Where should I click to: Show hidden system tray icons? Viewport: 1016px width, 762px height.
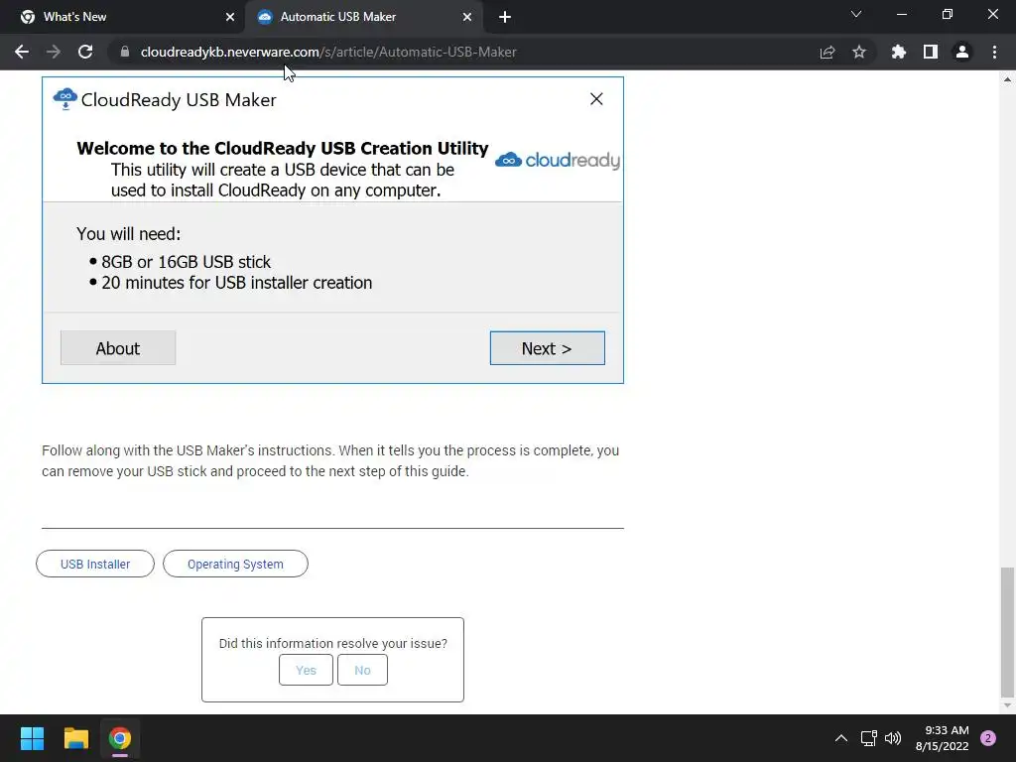click(x=841, y=738)
